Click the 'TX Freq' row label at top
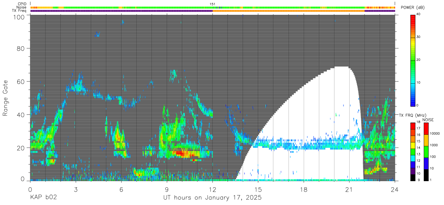The height and width of the screenshot is (205, 444). tap(19, 11)
